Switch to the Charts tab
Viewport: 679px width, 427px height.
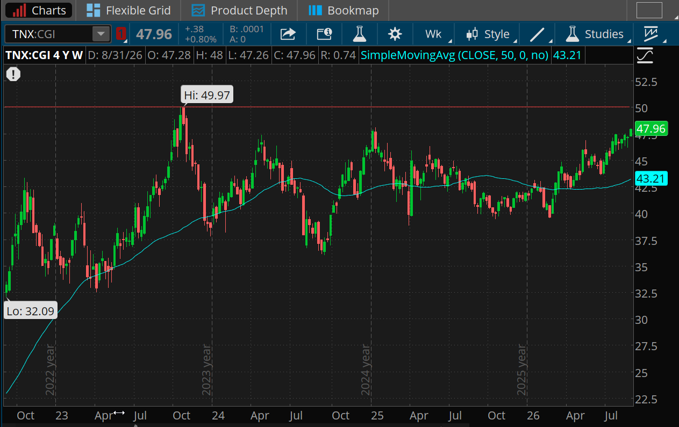click(x=39, y=10)
